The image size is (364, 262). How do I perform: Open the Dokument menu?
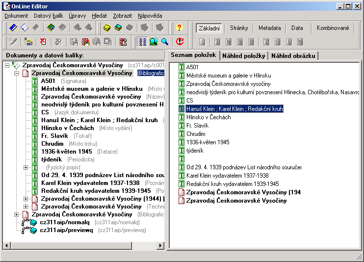pyautogui.click(x=16, y=16)
